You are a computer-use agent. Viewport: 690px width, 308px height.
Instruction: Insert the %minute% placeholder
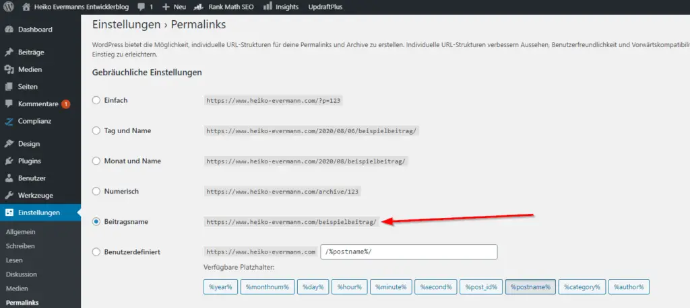click(391, 287)
